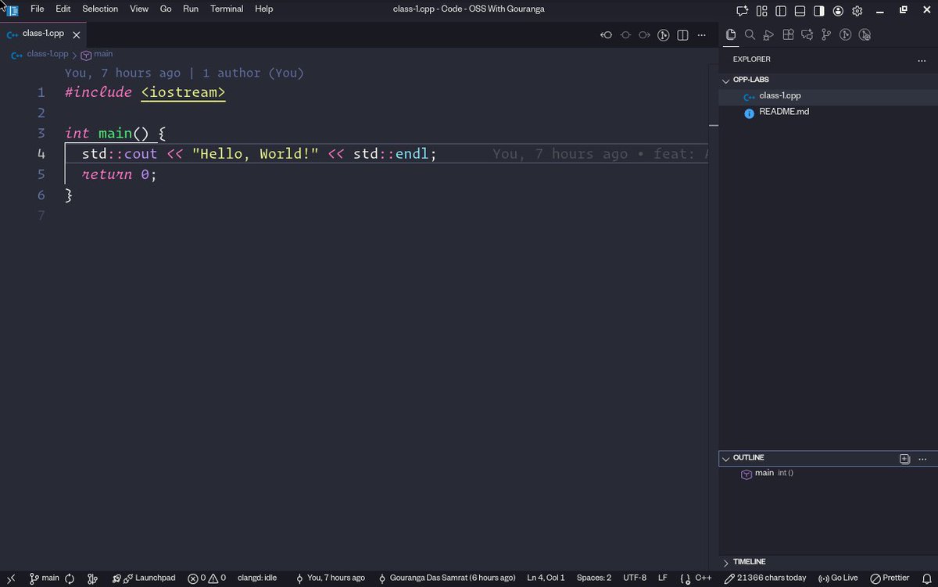This screenshot has width=938, height=587.
Task: Click the synchronize changes icon in status bar
Action: pyautogui.click(x=70, y=578)
